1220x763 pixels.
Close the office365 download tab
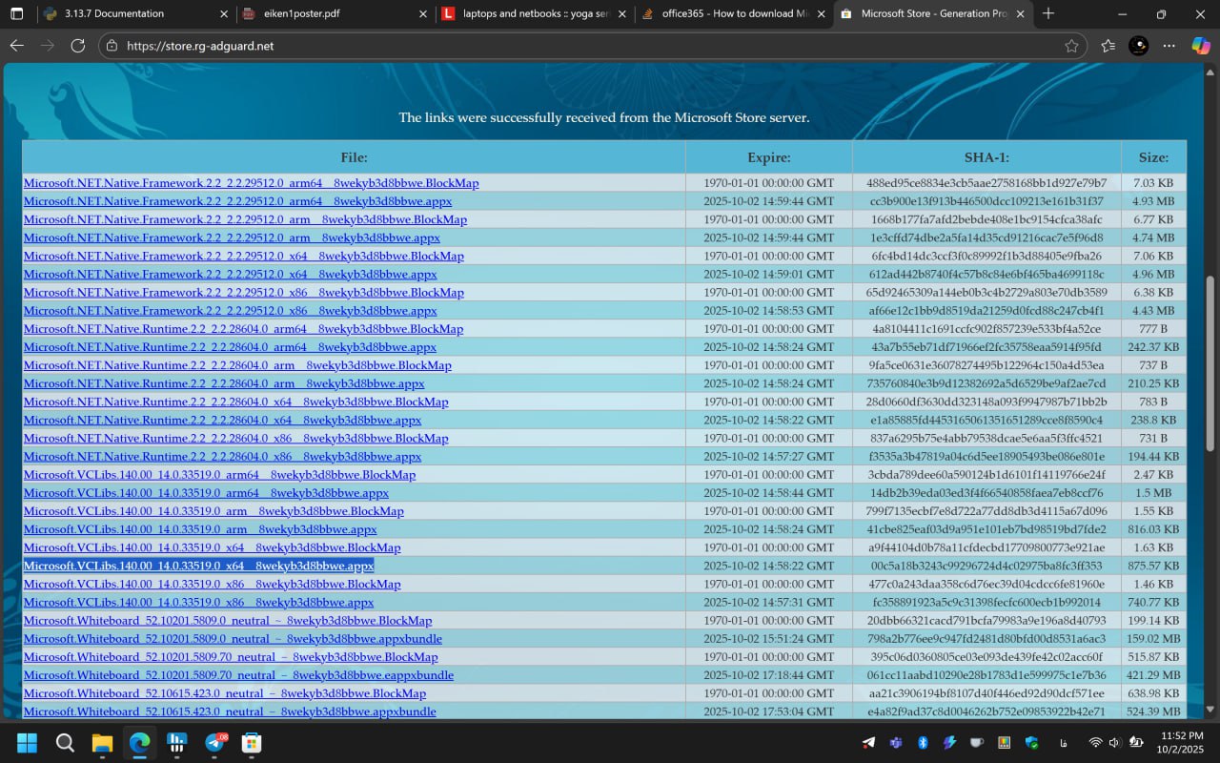click(x=821, y=14)
